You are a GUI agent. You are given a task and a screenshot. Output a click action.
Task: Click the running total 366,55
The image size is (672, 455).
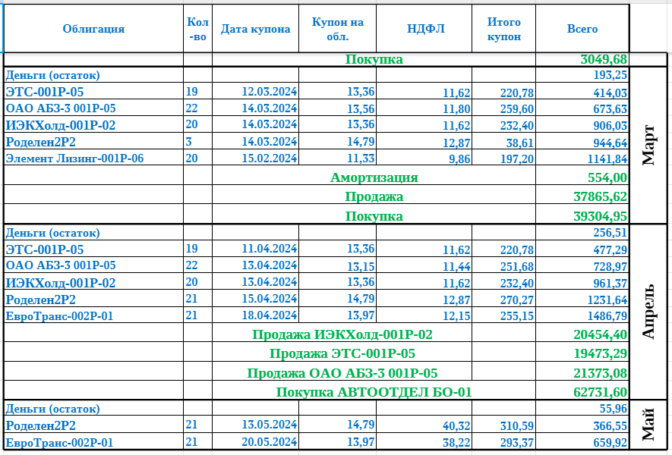(x=610, y=426)
